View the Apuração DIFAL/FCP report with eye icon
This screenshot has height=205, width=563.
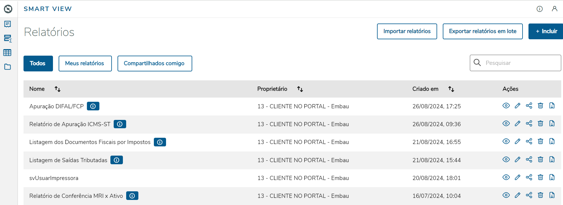click(506, 106)
